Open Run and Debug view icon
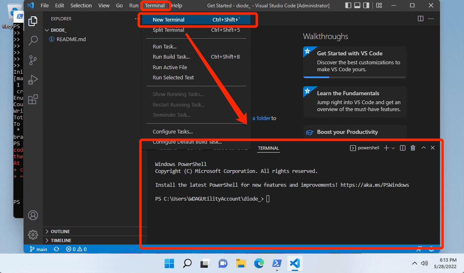The height and width of the screenshot is (273, 464). pos(33,80)
